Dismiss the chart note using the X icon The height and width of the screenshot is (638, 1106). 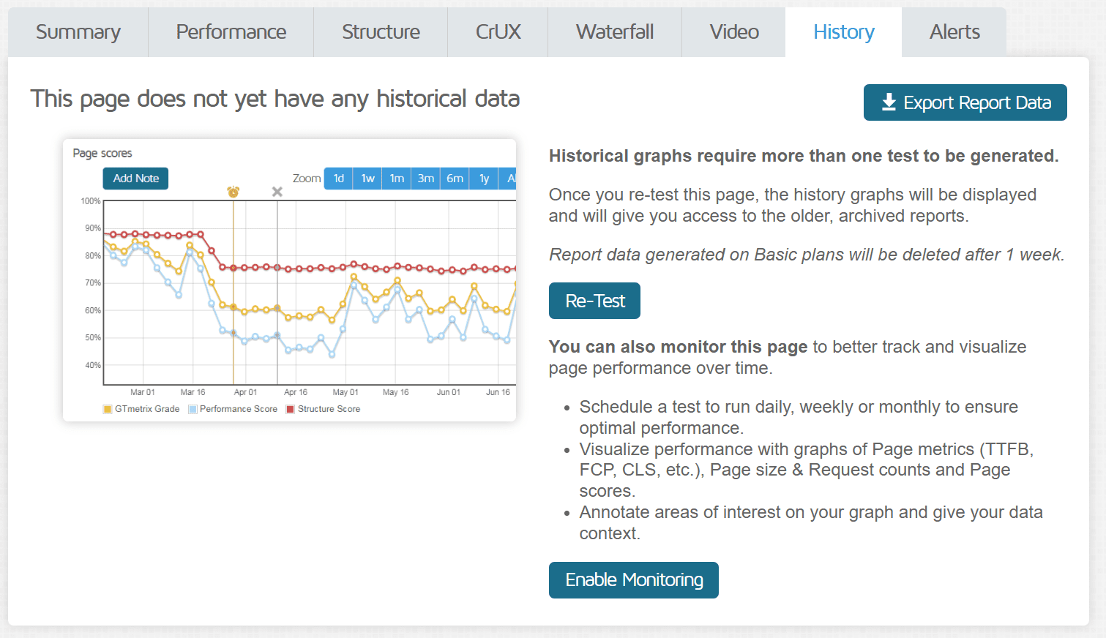(x=277, y=192)
